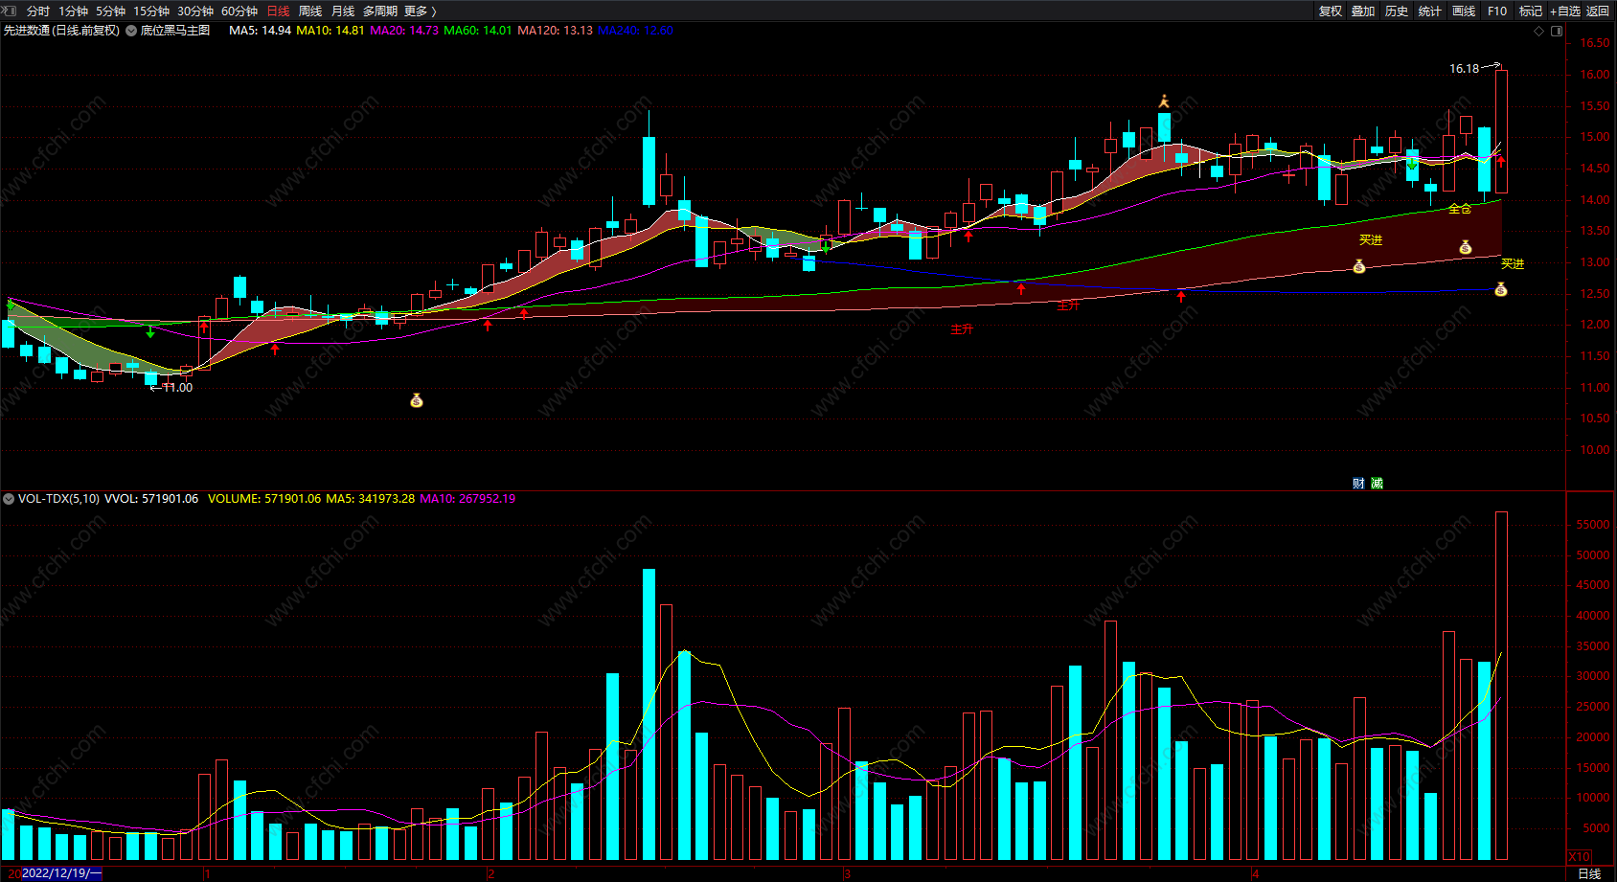The height and width of the screenshot is (882, 1617).
Task: Click the green MA60: 14.01 label
Action: 478,31
